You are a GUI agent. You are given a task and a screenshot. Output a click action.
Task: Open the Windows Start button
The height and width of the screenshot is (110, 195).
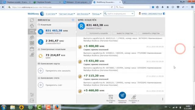tap(4, 107)
